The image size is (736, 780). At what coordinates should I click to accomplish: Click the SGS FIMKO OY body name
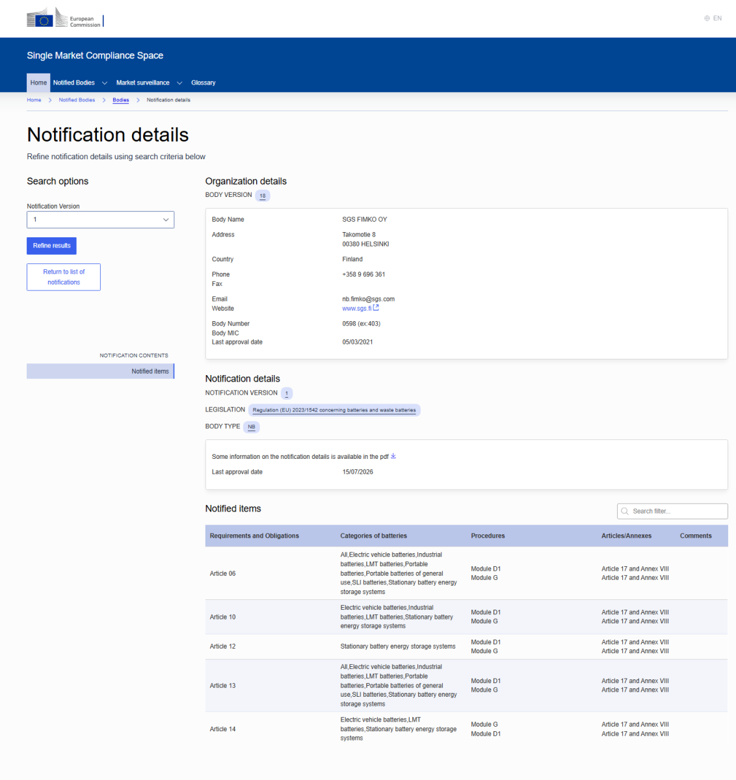(365, 220)
